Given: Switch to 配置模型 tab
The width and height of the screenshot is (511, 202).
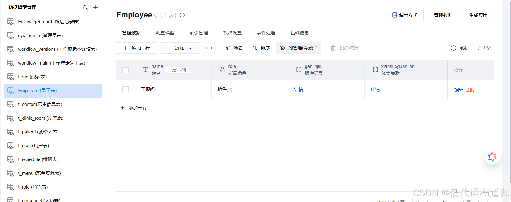Looking at the screenshot, I should pos(165,33).
